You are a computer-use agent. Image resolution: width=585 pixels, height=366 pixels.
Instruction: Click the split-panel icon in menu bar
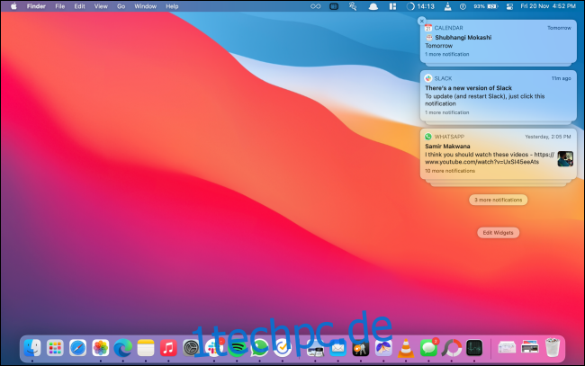click(392, 6)
